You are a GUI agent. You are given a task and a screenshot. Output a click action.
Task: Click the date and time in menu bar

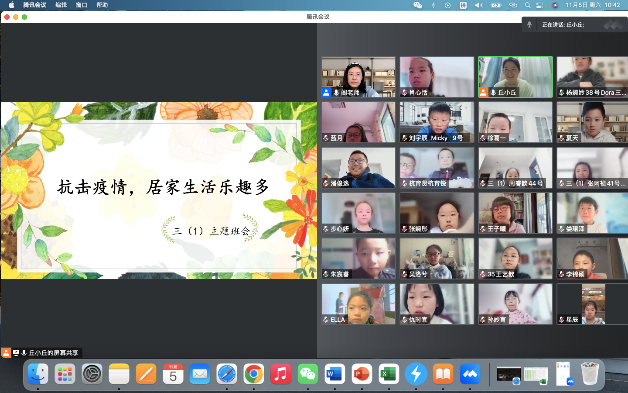coord(593,5)
